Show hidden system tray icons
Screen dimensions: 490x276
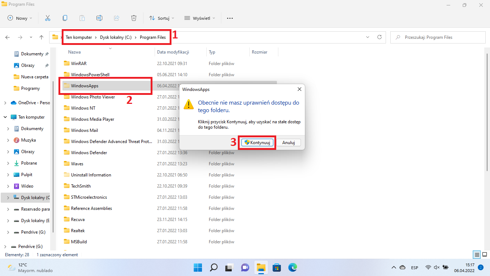[x=394, y=267]
